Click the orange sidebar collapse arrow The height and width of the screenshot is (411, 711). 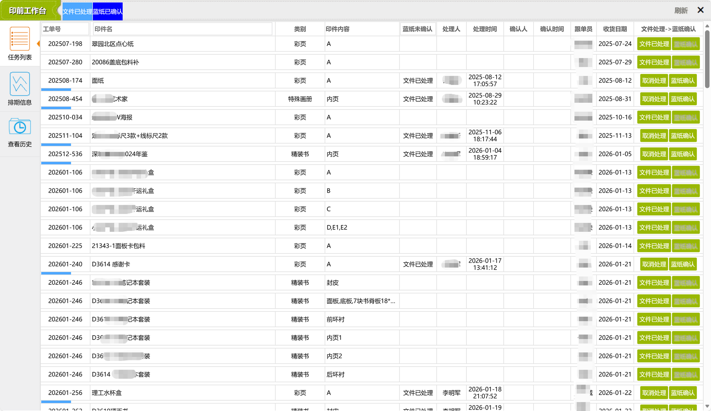[38, 44]
